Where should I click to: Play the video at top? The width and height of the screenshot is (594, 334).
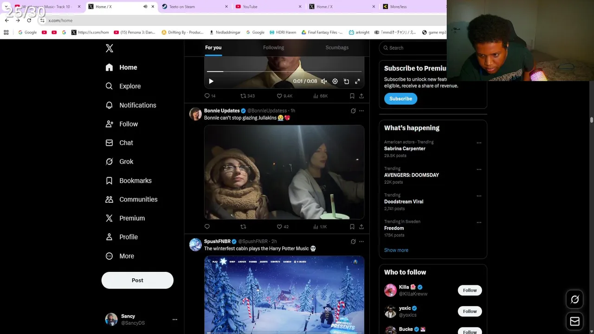click(x=211, y=81)
